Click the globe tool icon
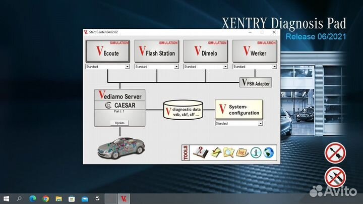This screenshot has width=363, height=204. click(269, 153)
